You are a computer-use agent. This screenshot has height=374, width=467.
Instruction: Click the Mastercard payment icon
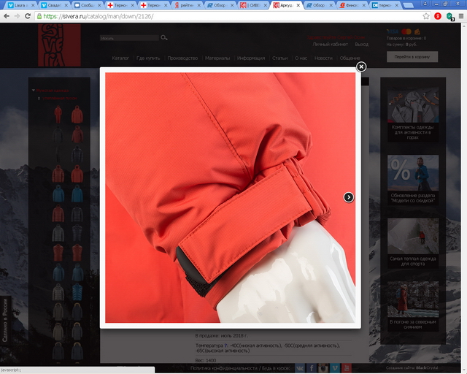coord(406,31)
